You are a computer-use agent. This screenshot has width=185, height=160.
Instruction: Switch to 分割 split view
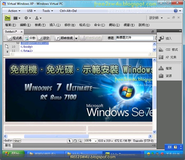(30, 38)
